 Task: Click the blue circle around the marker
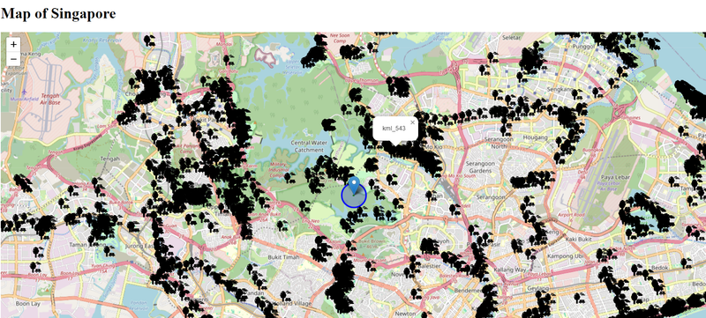(354, 196)
